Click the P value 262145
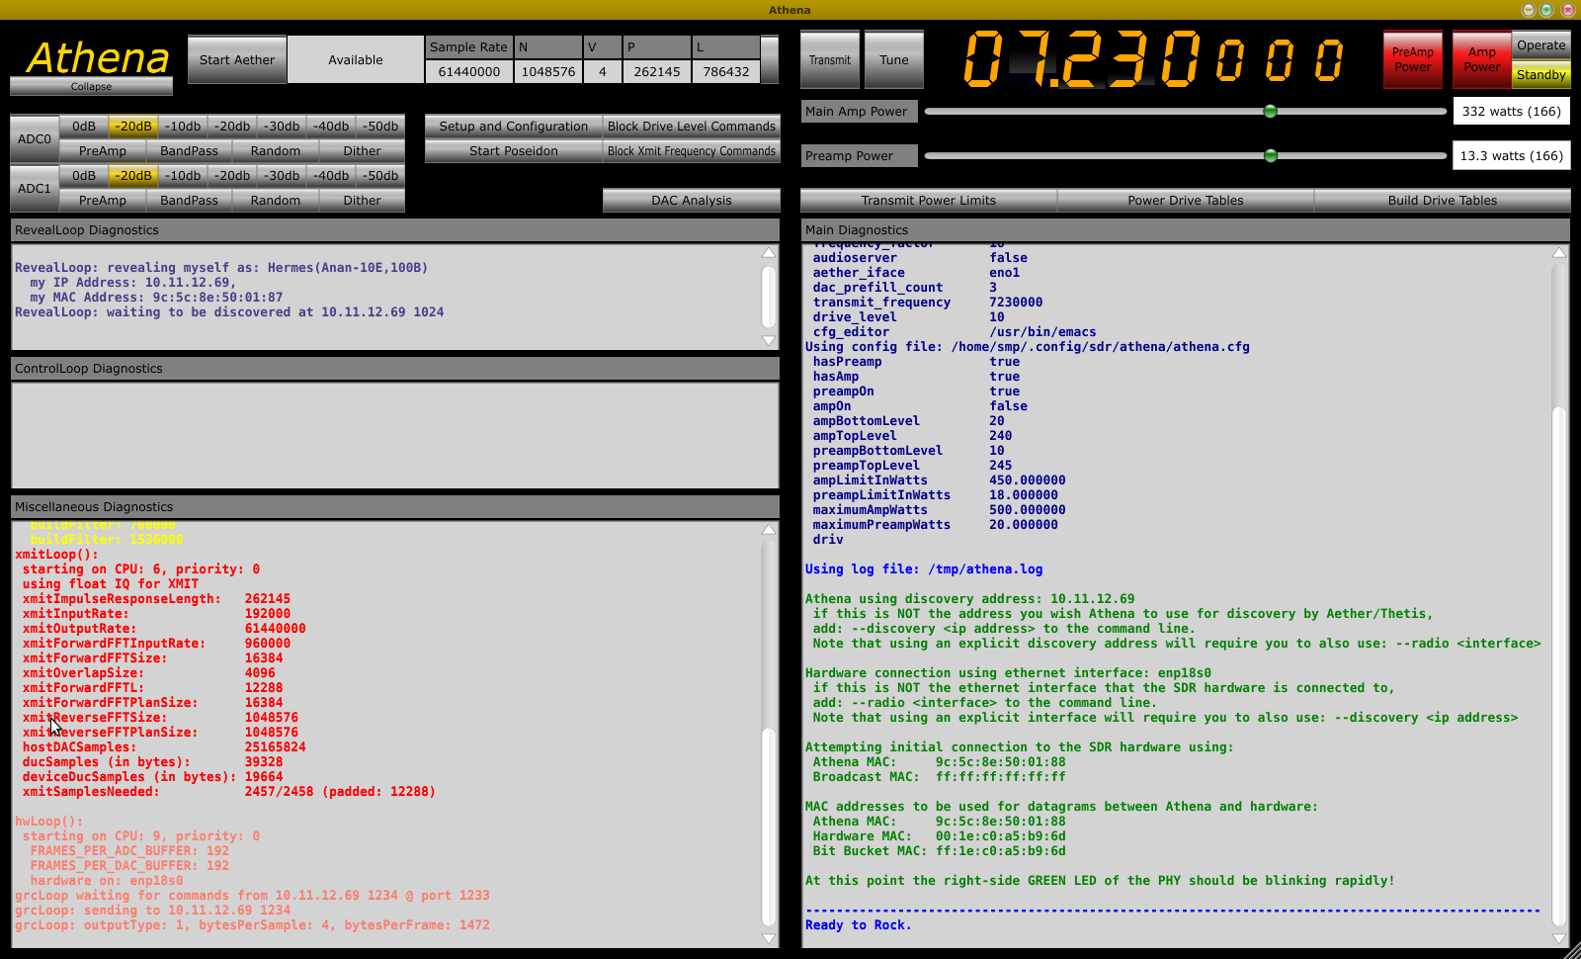1581x959 pixels. coord(657,72)
